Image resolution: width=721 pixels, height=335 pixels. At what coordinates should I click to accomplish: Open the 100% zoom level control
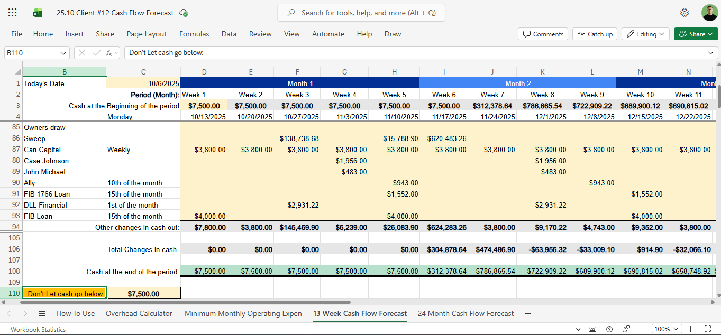coord(667,328)
